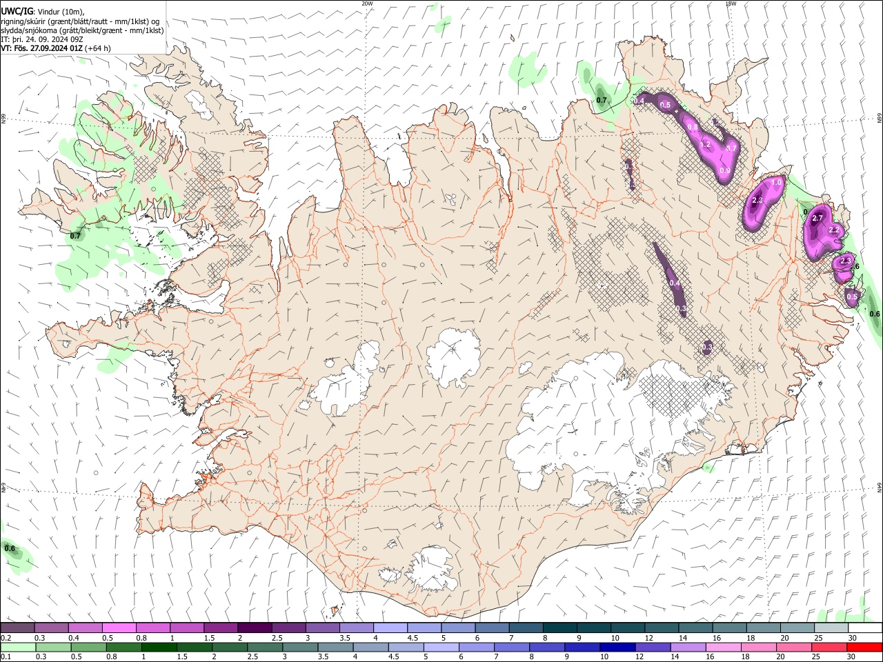The image size is (883, 662).
Task: Click the 0.9 snowfall value on the map
Action: point(725,170)
